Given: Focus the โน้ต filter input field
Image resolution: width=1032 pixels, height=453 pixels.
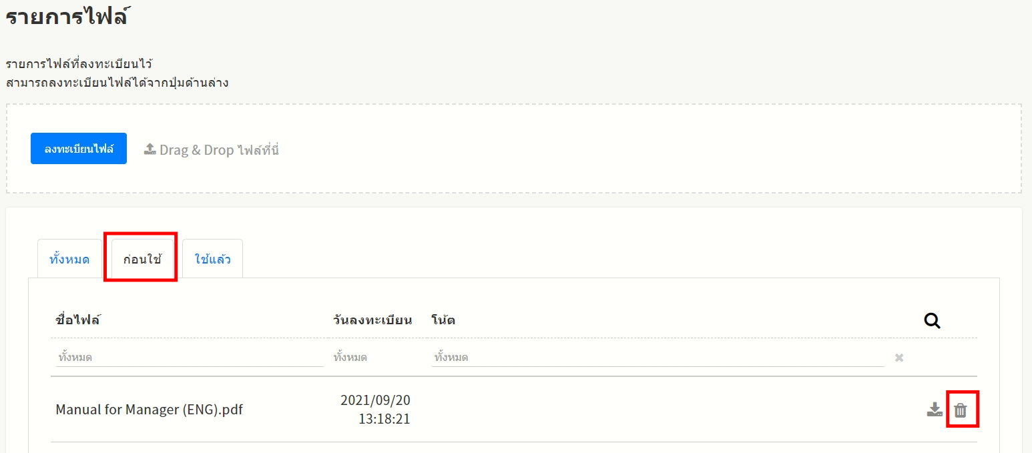Looking at the screenshot, I should 658,358.
